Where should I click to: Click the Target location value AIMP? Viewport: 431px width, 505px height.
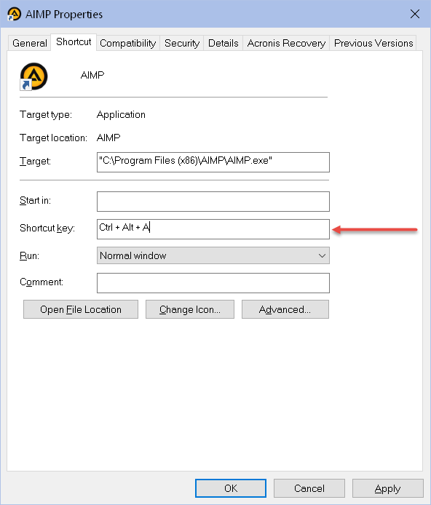click(x=108, y=138)
